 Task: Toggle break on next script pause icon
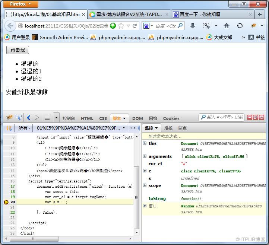[x=9, y=128]
